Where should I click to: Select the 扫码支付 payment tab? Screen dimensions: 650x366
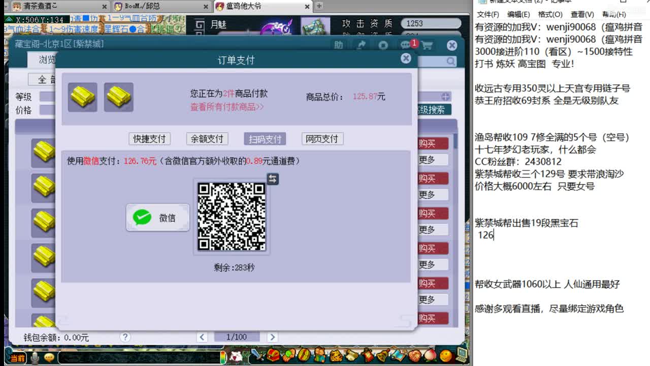coord(265,139)
